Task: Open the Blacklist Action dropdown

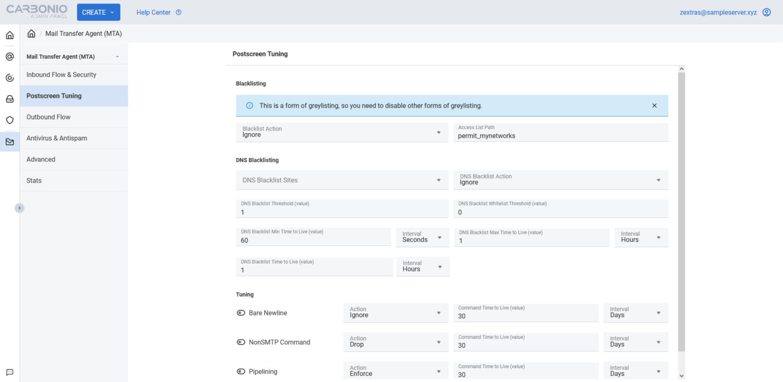Action: click(x=342, y=132)
